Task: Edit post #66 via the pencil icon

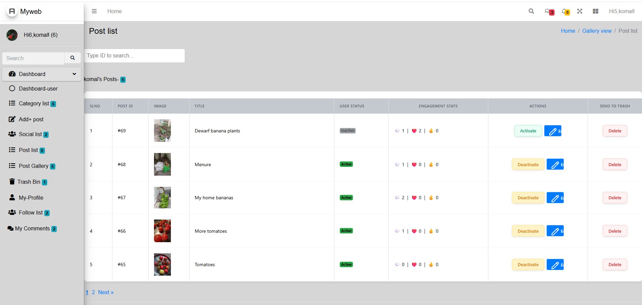Action: coord(555,231)
